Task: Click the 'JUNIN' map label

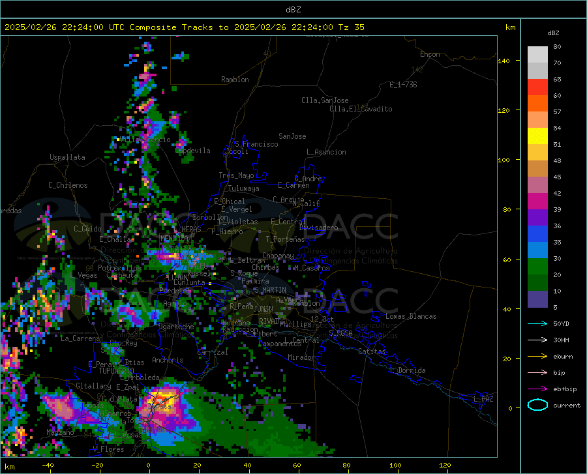Action: tap(263, 308)
